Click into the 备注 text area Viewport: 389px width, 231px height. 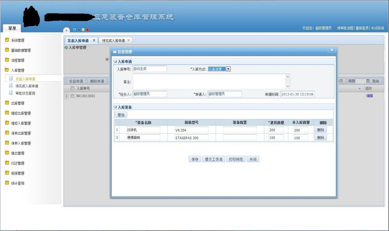209,82
